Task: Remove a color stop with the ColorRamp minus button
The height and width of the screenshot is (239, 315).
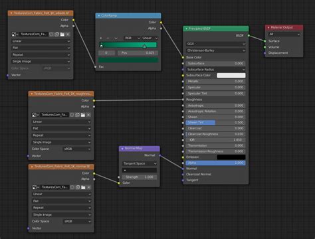Action: point(108,38)
